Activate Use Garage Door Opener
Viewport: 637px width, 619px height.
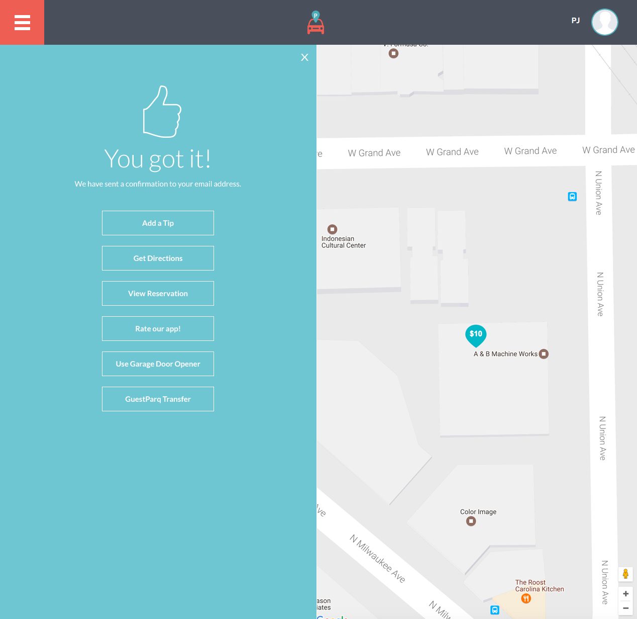[x=158, y=364]
